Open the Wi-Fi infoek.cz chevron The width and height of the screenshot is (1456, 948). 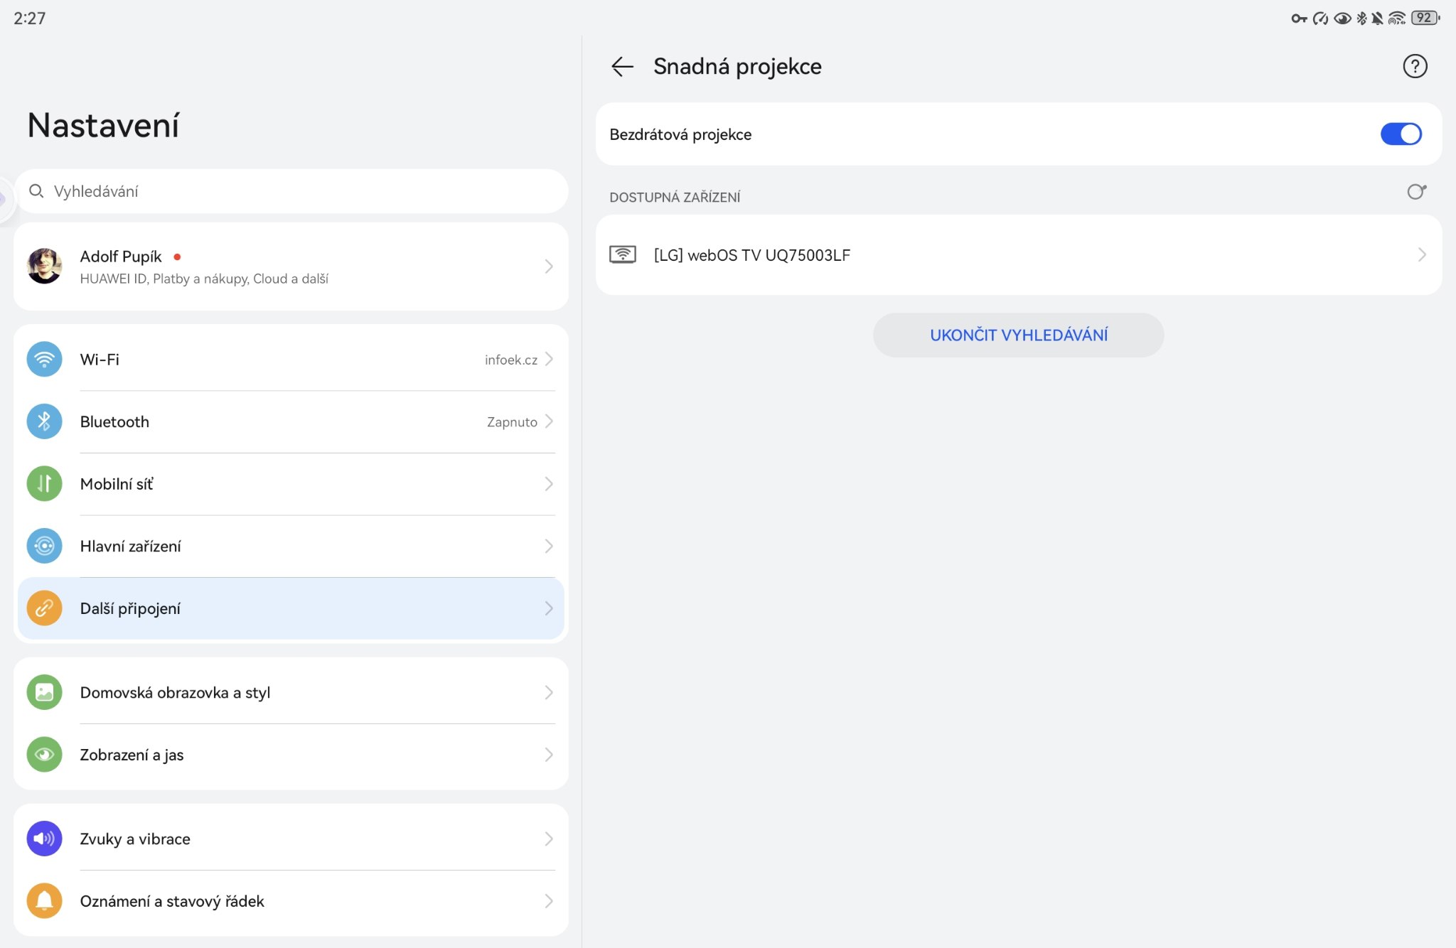click(x=549, y=360)
